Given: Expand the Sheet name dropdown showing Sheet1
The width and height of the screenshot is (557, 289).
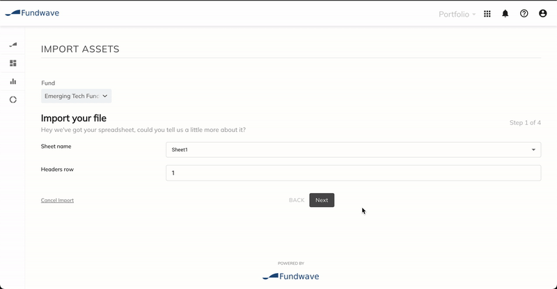Looking at the screenshot, I should pos(353,150).
